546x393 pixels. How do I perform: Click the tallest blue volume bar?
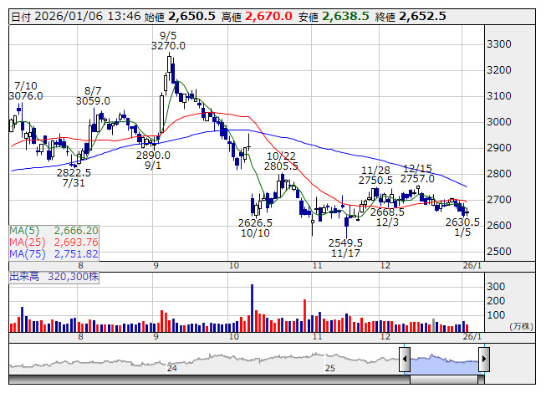(x=252, y=308)
